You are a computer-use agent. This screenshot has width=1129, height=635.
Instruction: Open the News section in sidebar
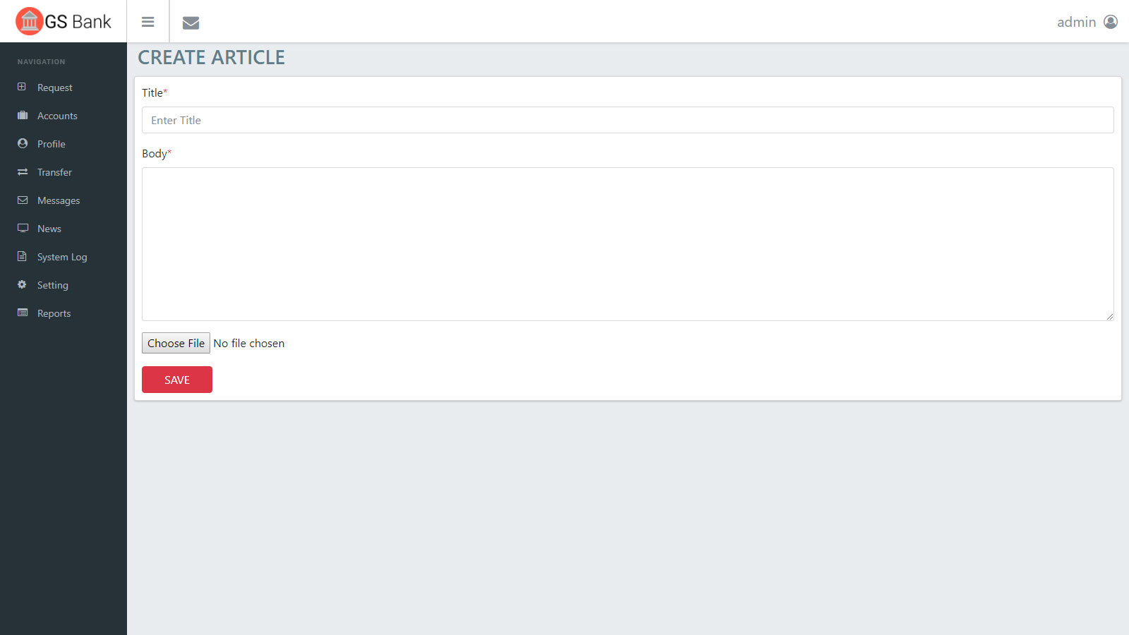pyautogui.click(x=49, y=229)
